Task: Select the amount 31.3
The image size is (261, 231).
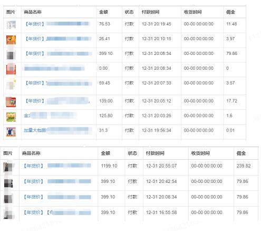Action: (x=103, y=131)
